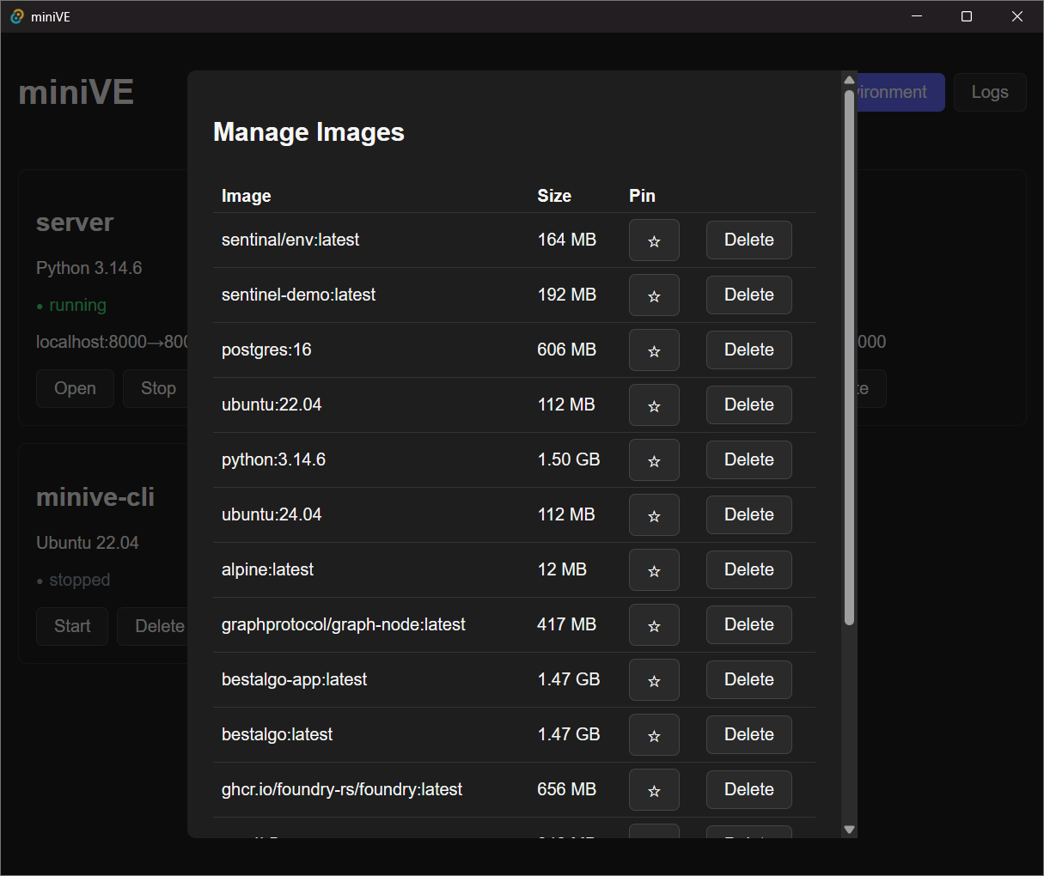Viewport: 1044px width, 876px height.
Task: Pin the python:3.14.6 image
Action: tap(654, 459)
